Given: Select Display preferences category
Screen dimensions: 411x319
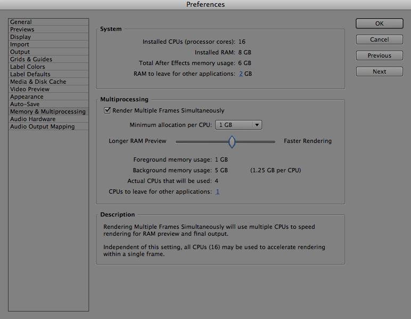Looking at the screenshot, I should [48, 37].
